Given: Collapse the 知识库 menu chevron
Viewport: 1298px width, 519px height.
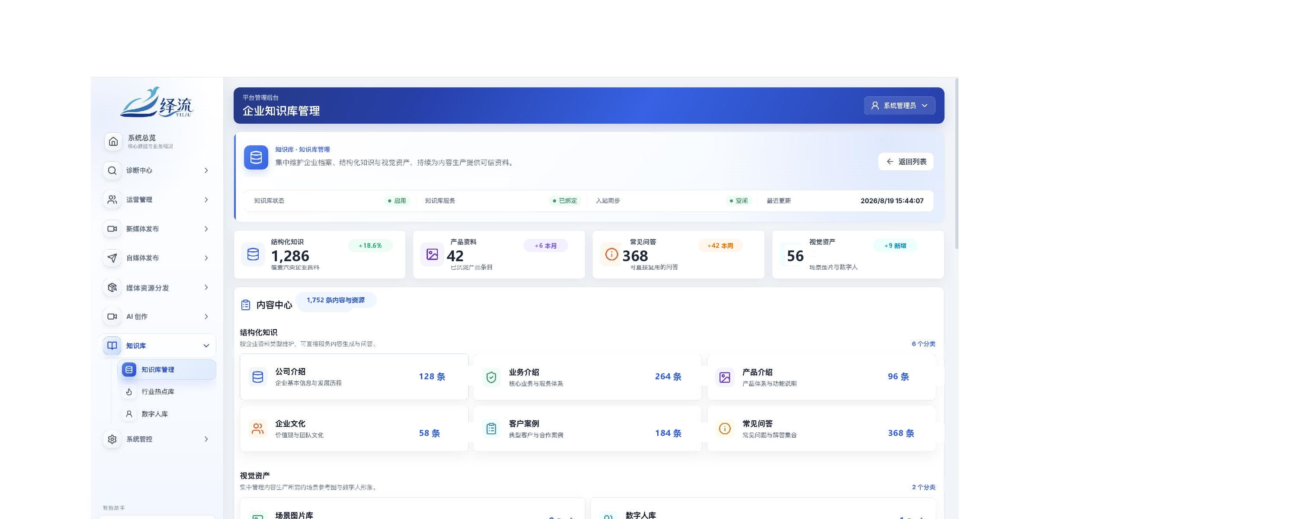Looking at the screenshot, I should click(206, 346).
